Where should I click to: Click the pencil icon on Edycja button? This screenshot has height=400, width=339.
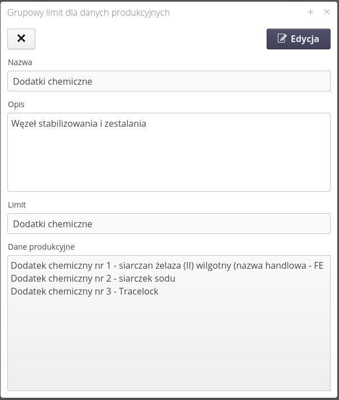(282, 39)
